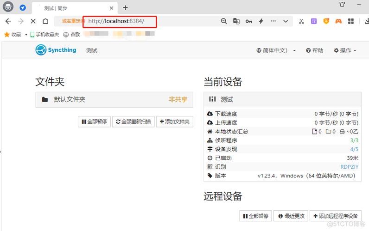Viewport: 369px width, 231px height.
Task: Open the 操作 actions dropdown menu
Action: [x=345, y=50]
